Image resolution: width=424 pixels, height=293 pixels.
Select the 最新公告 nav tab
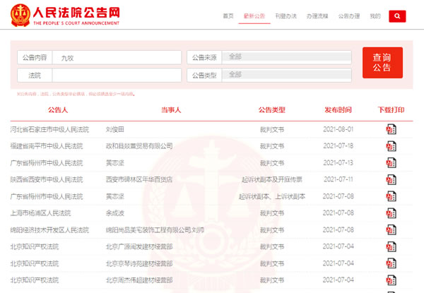(254, 16)
